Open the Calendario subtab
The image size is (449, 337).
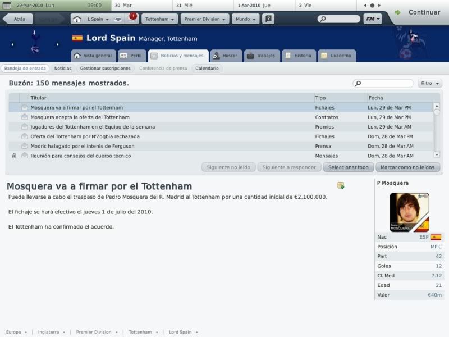pos(207,68)
